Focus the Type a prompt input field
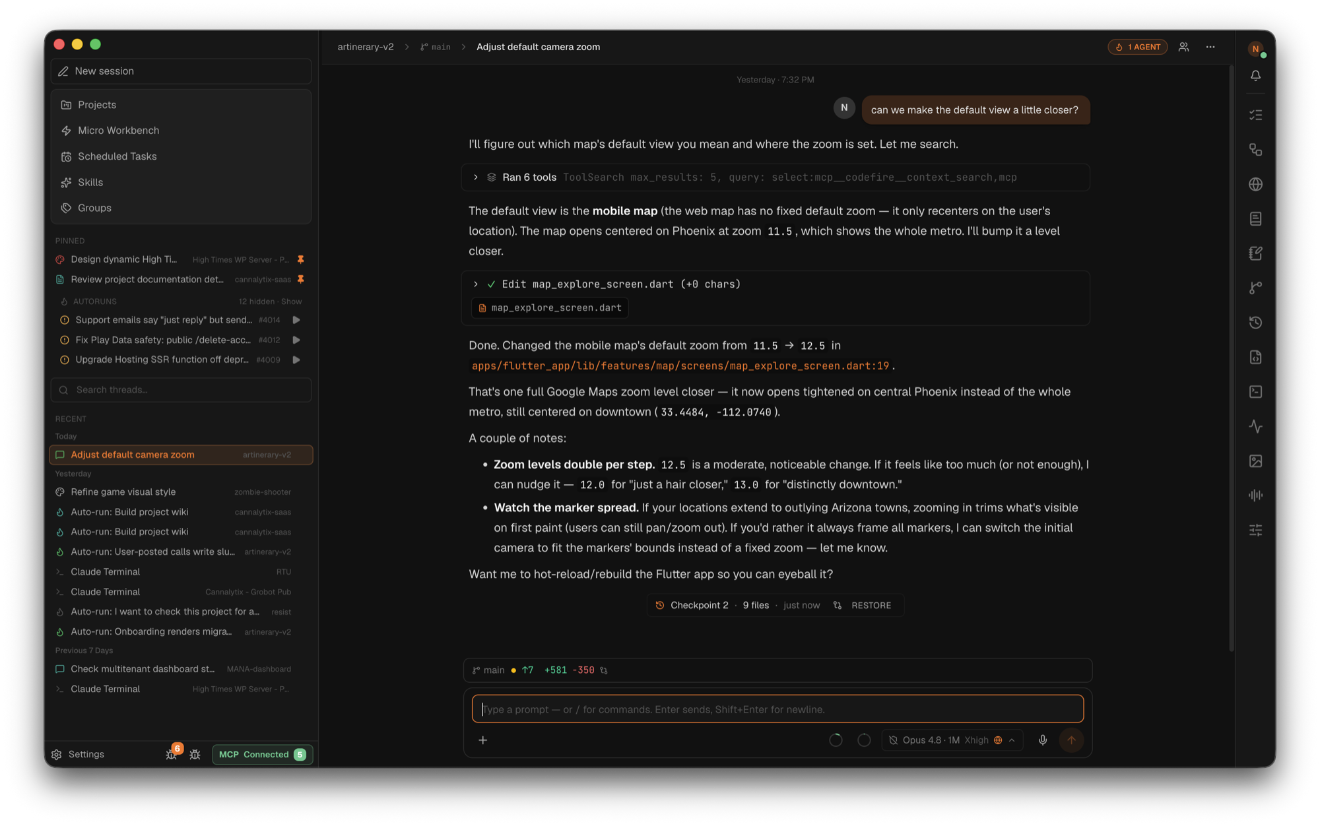The width and height of the screenshot is (1320, 826). (x=777, y=709)
